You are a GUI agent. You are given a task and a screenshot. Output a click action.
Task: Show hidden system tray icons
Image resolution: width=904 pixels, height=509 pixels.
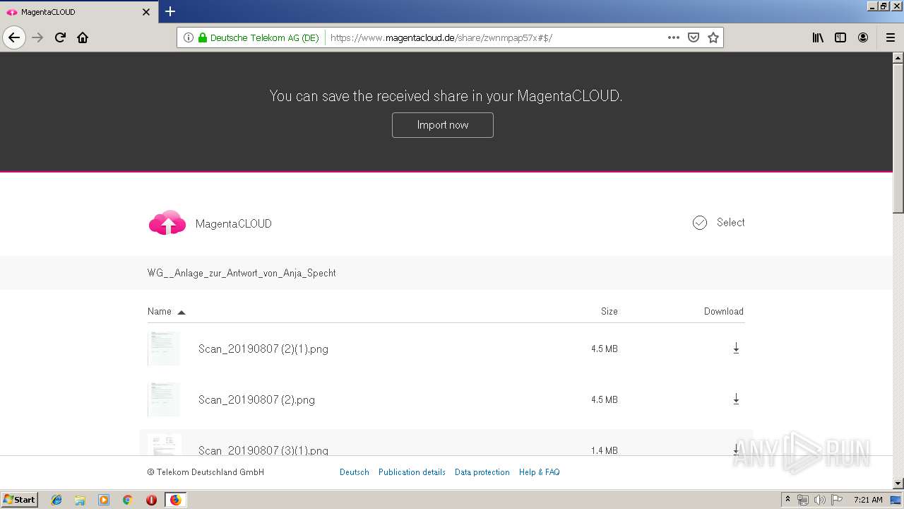pyautogui.click(x=788, y=500)
